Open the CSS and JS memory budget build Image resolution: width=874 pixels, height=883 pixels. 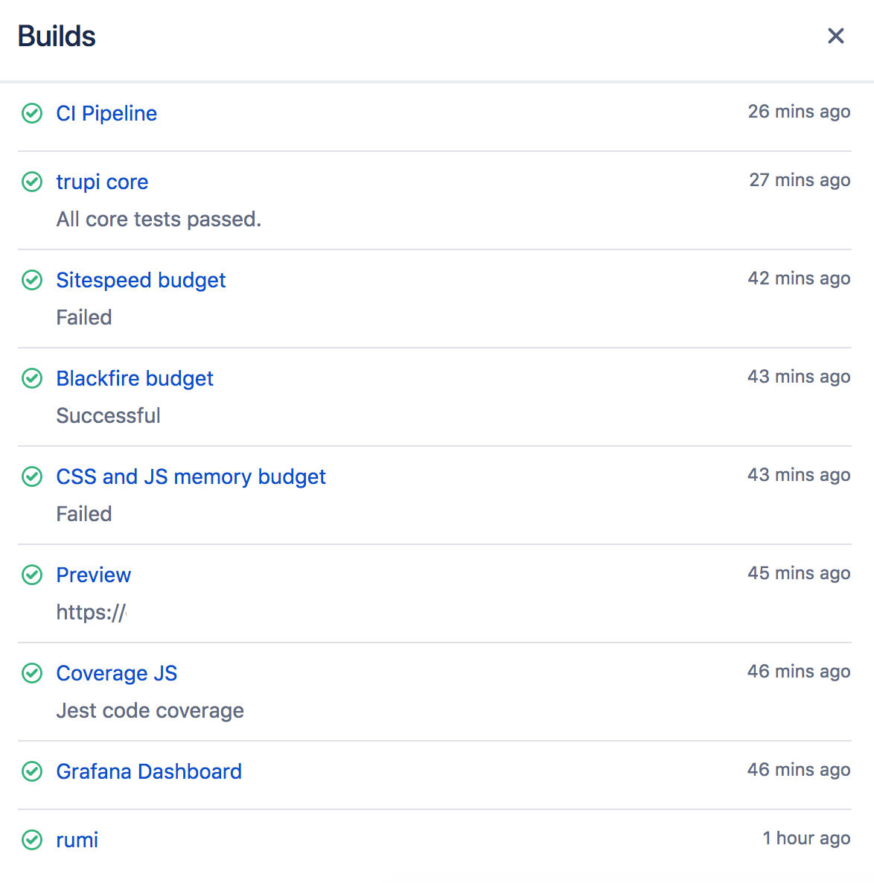(191, 477)
